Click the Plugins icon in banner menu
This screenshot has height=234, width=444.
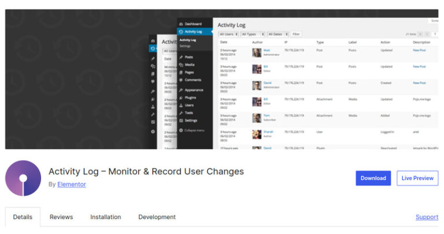click(x=181, y=97)
